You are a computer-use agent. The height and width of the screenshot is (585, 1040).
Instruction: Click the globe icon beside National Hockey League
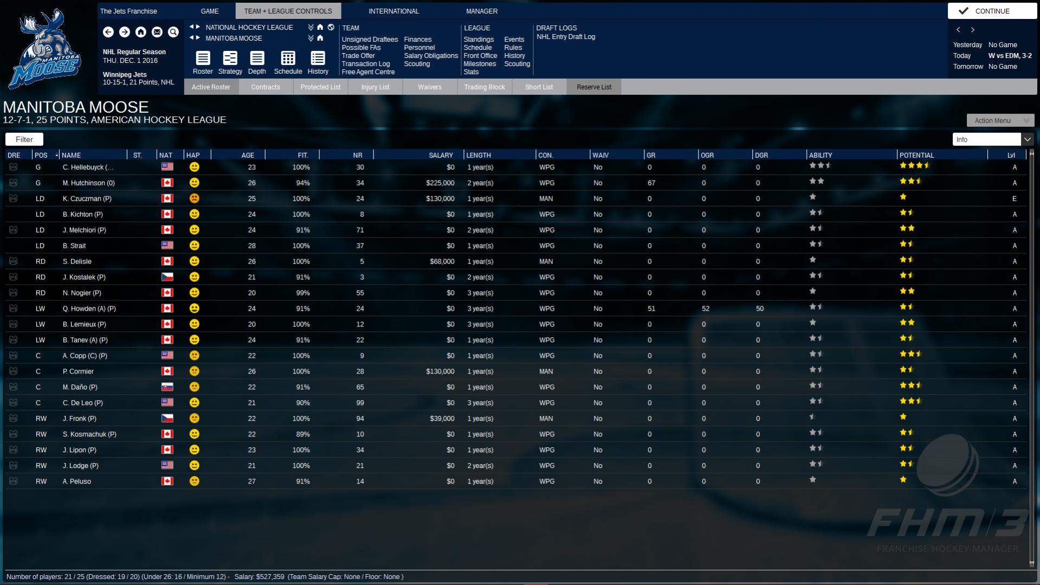coord(331,27)
